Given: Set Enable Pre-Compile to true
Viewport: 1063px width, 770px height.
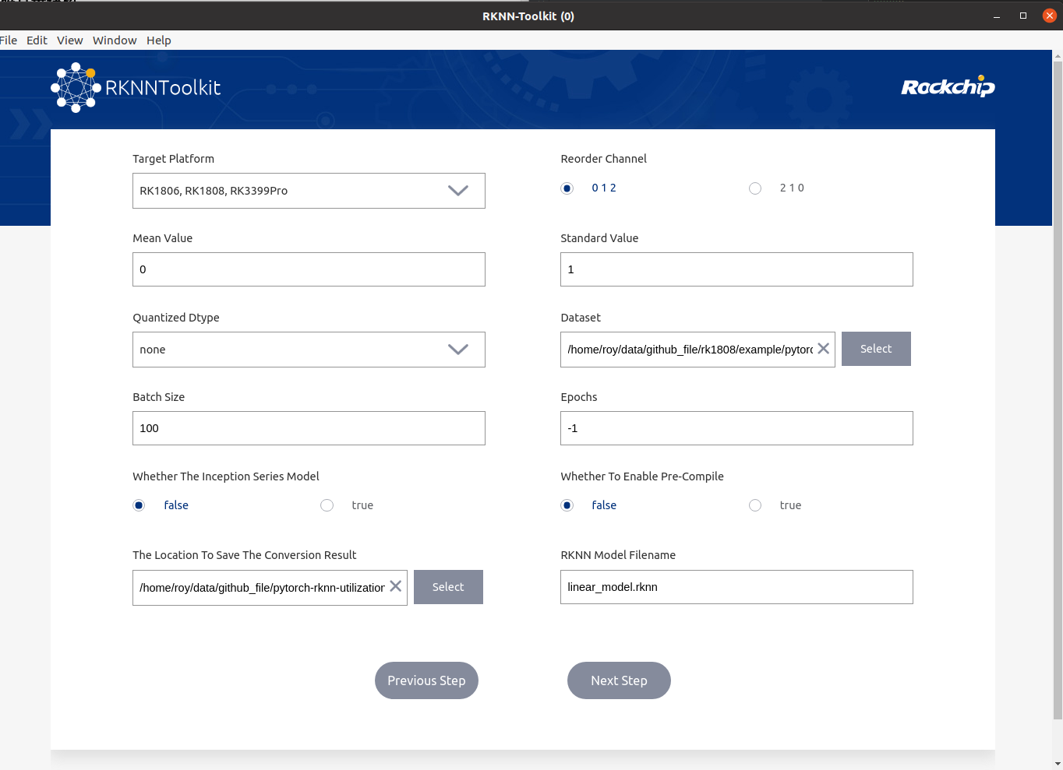Looking at the screenshot, I should [x=755, y=505].
